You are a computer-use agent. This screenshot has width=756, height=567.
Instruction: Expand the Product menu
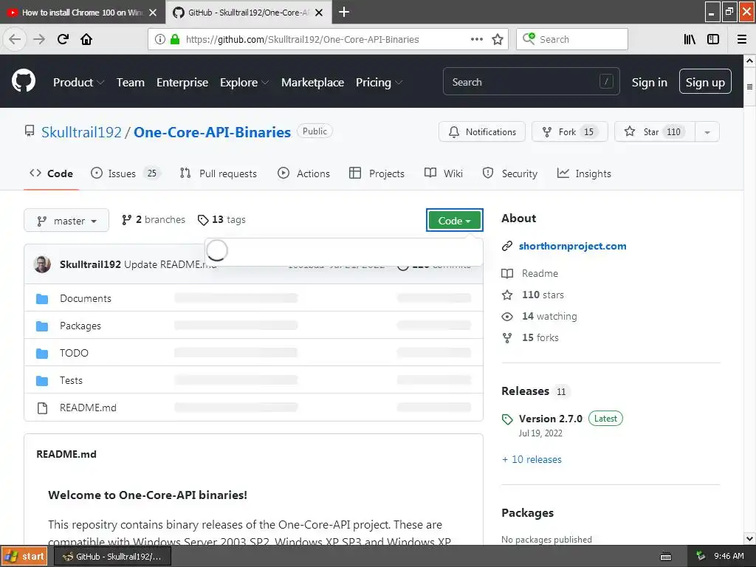point(78,83)
